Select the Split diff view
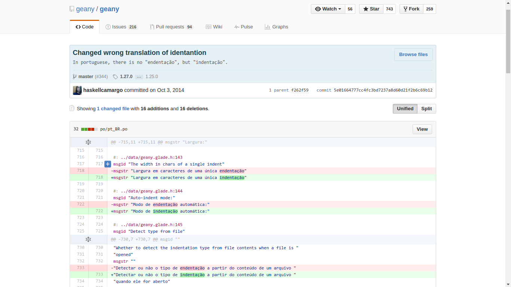Screen dimensions: 511x287 (426, 109)
